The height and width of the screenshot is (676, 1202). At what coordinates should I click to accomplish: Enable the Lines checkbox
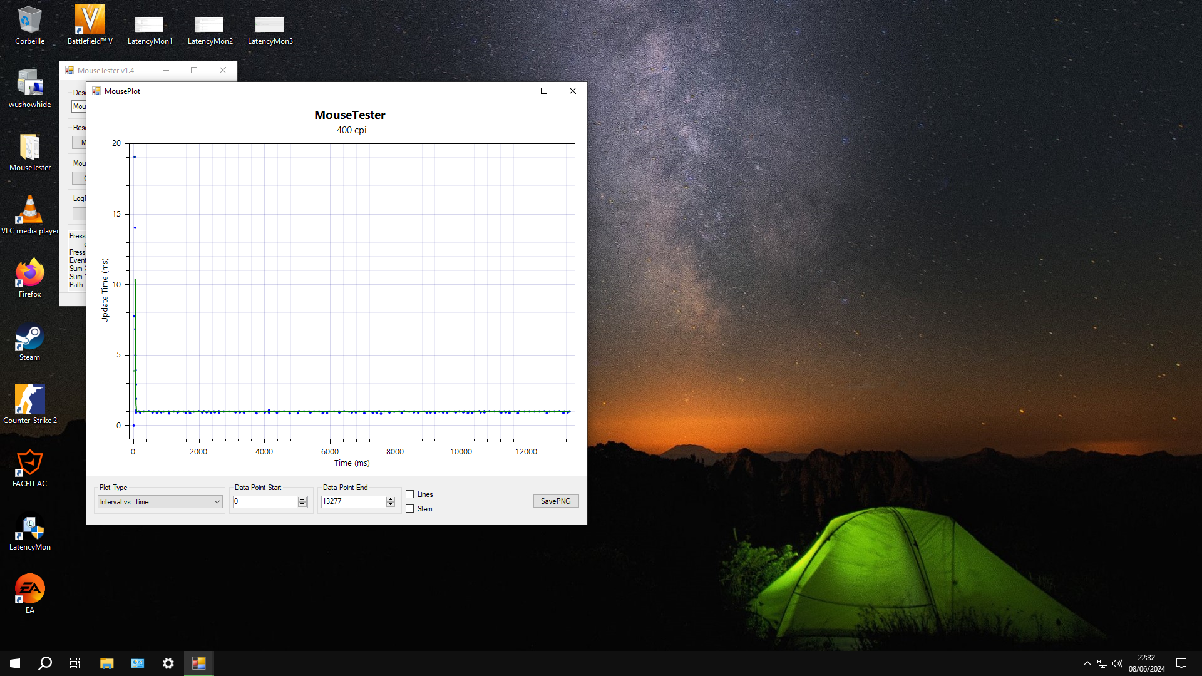(x=410, y=494)
